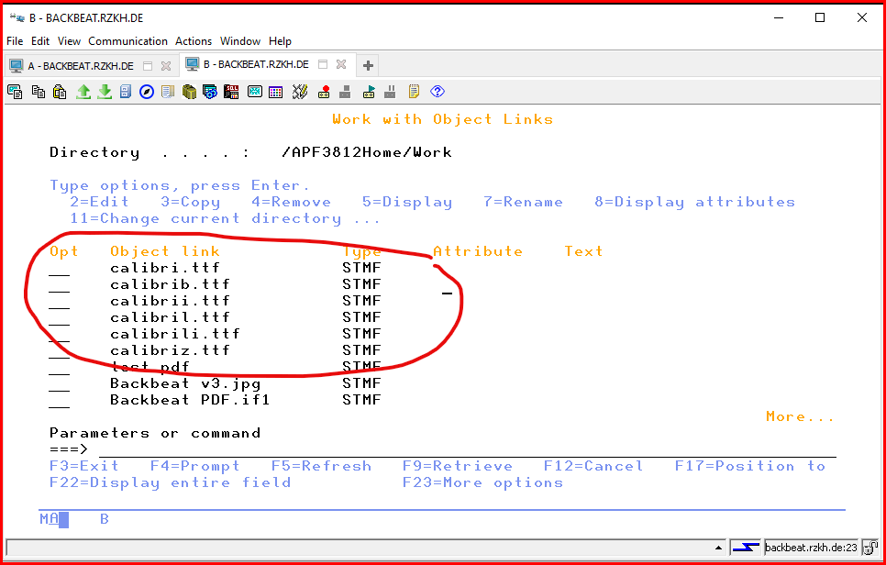The width and height of the screenshot is (886, 565).
Task: Click the Backbeat PDF.if1 object link
Action: [x=190, y=400]
